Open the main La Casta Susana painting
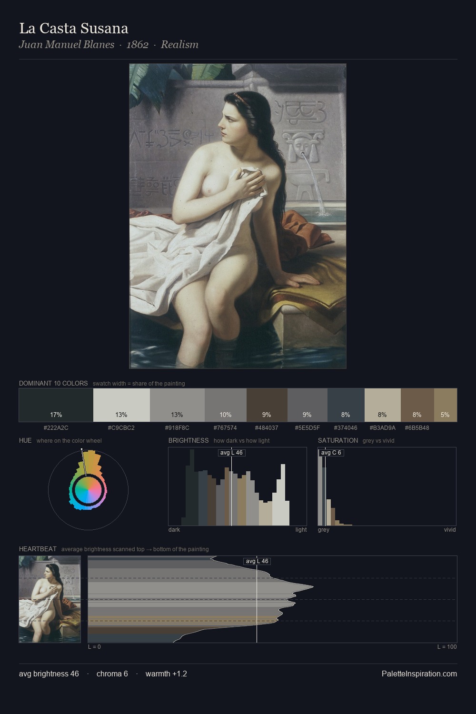The height and width of the screenshot is (714, 476). pyautogui.click(x=238, y=216)
